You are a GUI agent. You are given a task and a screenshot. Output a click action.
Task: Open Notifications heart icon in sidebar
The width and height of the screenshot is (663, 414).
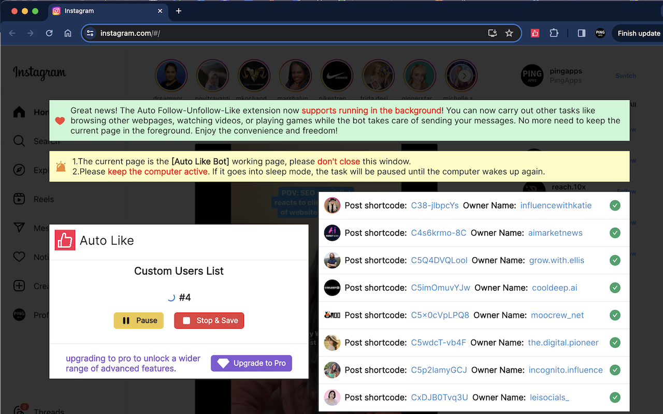(x=19, y=257)
